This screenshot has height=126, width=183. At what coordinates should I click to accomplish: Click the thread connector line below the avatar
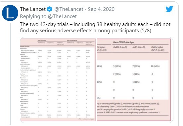[10, 74]
